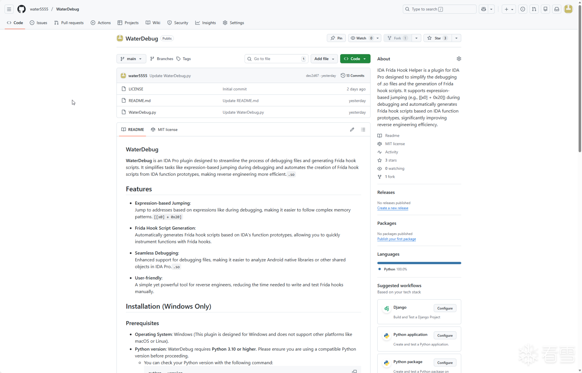
Task: Click the Create a new release link
Action: pos(393,208)
